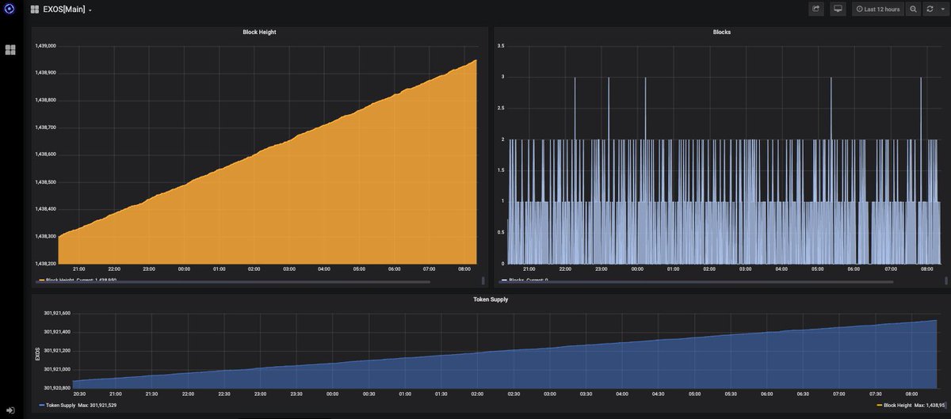Open the refresh interval dropdown arrow
This screenshot has width=951, height=419.
[942, 9]
